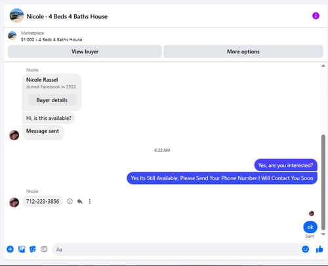
Task: Click the Marketplace label
Action: point(32,33)
